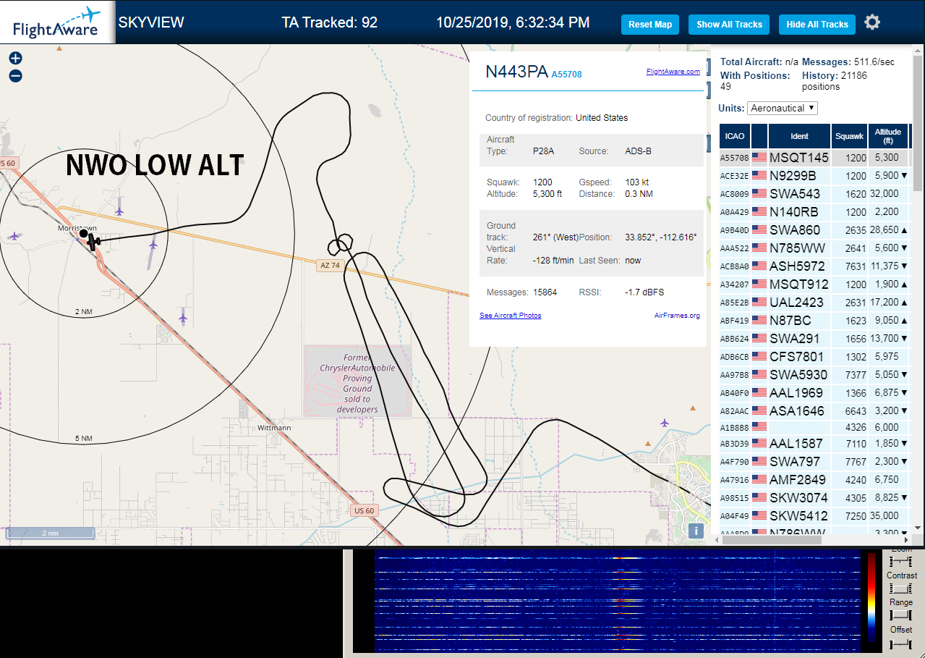Click US flag in blank-ident A1B8B8 row
Image resolution: width=925 pixels, height=658 pixels.
(x=759, y=427)
